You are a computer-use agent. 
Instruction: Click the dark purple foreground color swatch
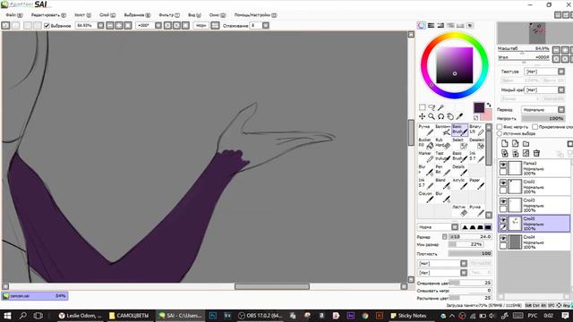[x=479, y=107]
